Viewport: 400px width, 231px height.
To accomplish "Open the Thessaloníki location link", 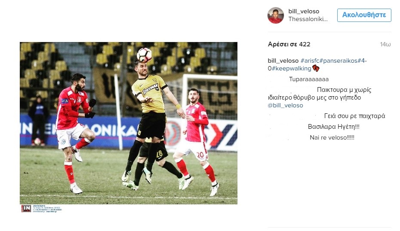I will point(308,19).
